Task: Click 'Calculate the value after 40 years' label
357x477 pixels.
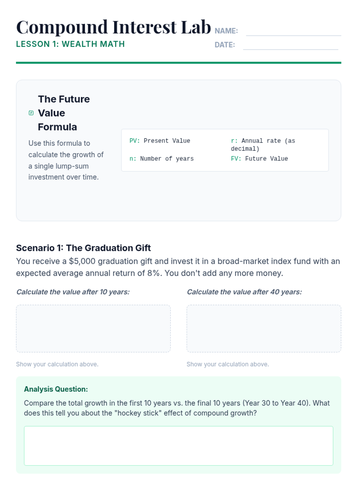Action: [x=244, y=292]
